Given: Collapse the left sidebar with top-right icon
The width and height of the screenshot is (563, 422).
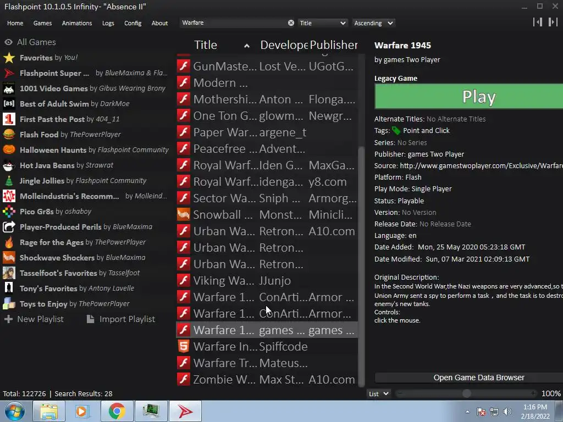Looking at the screenshot, I should point(538,22).
